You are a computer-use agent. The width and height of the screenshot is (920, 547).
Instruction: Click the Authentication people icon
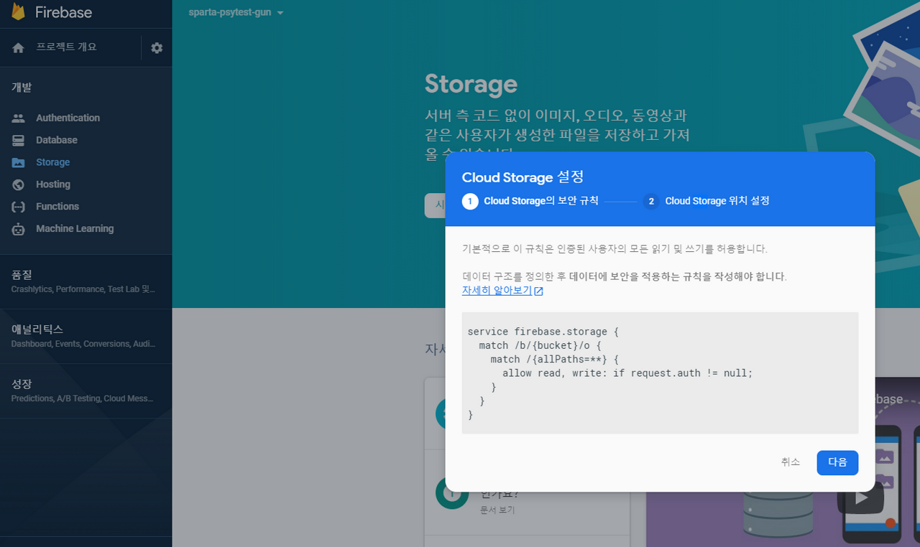click(x=19, y=118)
